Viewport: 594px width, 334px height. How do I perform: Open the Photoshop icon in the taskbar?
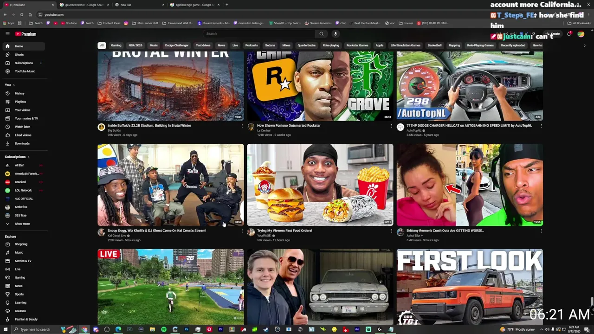(187, 329)
